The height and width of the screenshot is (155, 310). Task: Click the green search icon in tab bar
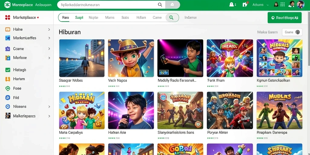tap(171, 18)
